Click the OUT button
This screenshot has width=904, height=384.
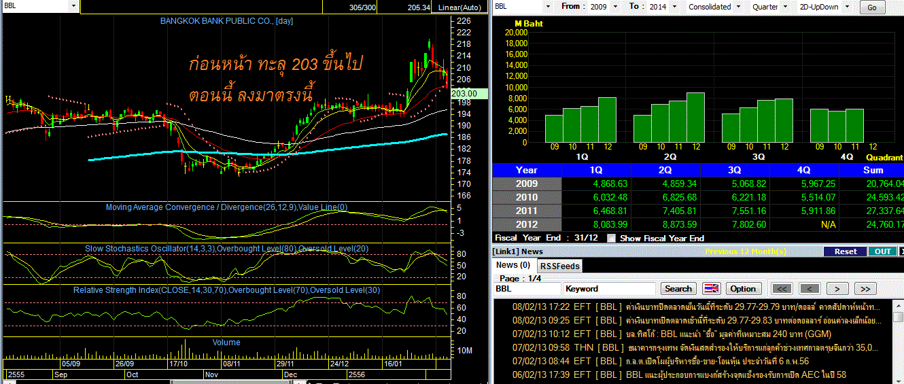[x=883, y=251]
